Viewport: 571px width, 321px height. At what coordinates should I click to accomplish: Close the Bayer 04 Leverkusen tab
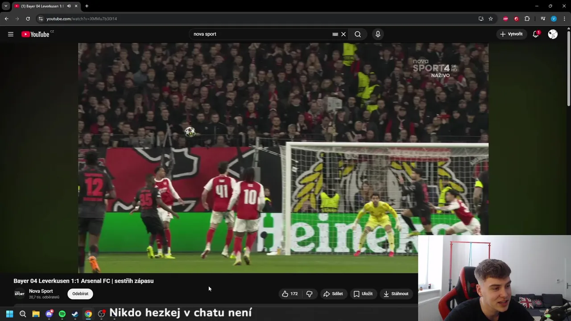[x=76, y=6]
